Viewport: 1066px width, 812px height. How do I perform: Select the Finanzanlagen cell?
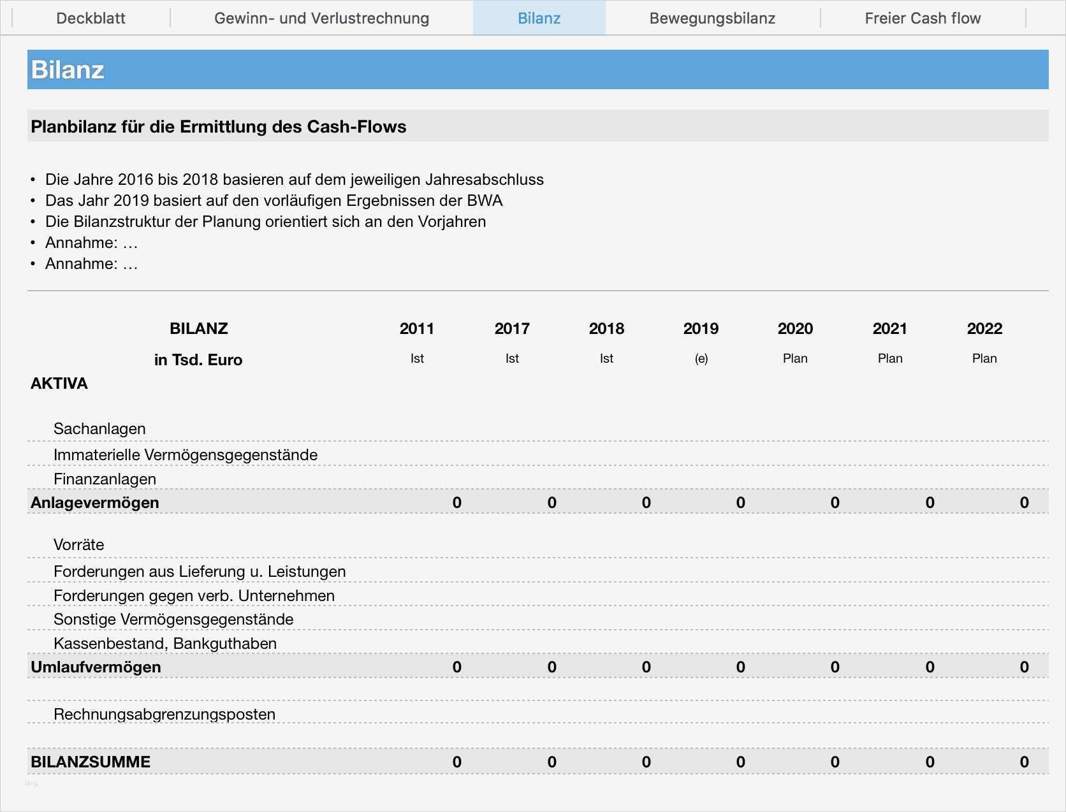click(105, 479)
